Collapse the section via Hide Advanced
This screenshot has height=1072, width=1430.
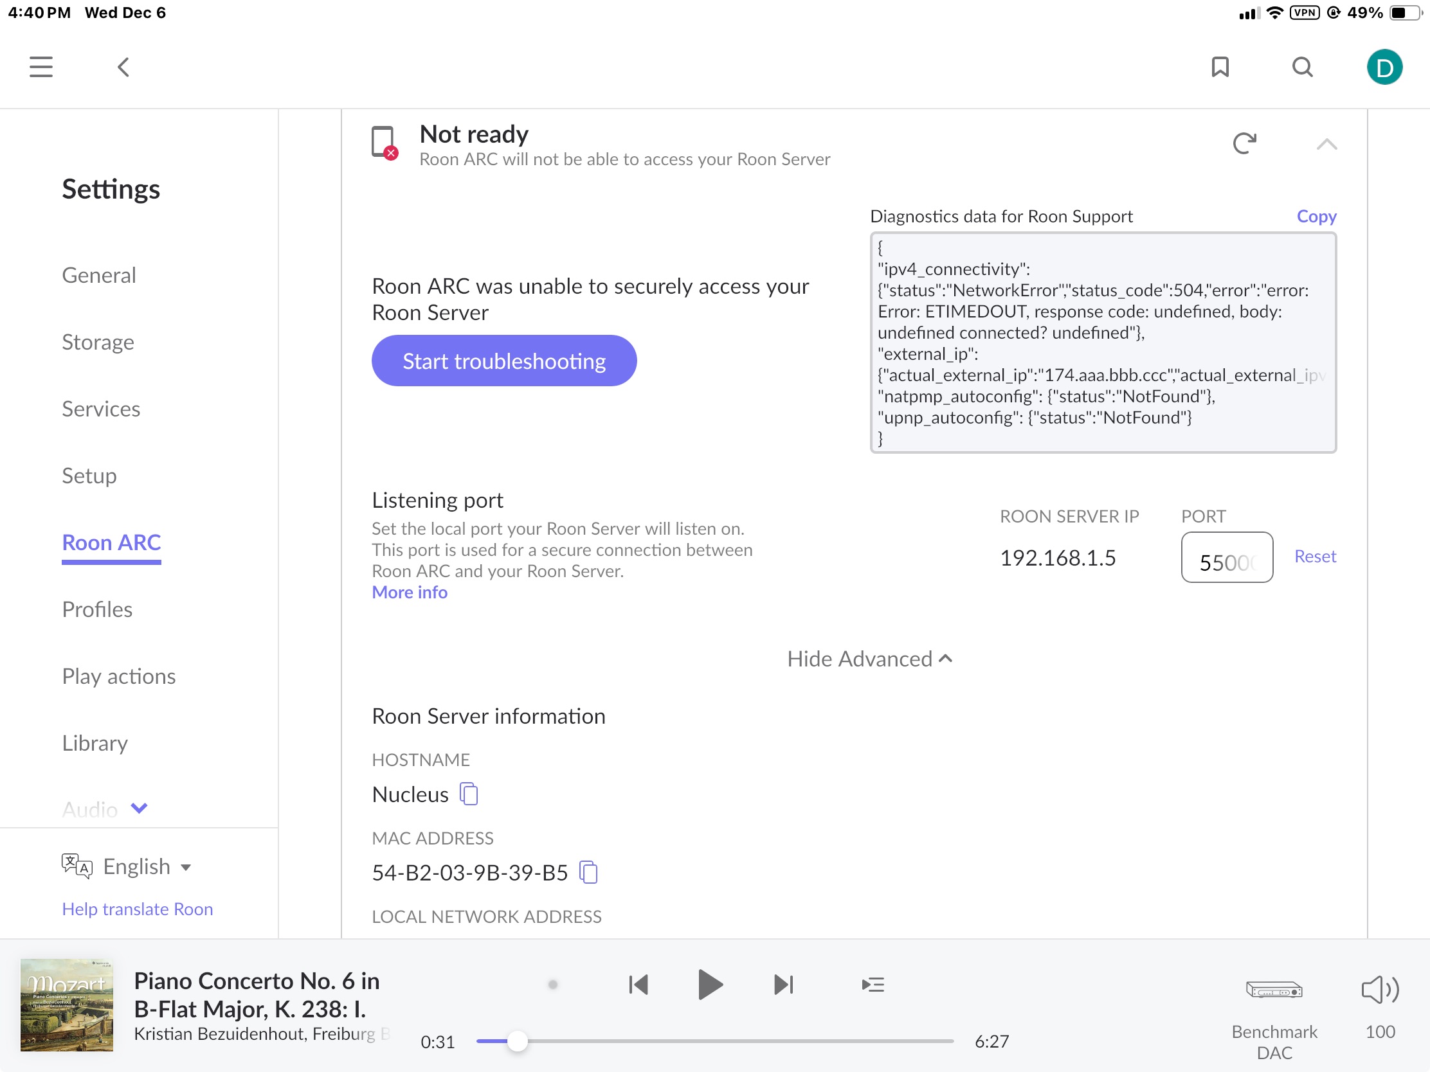[x=869, y=659]
